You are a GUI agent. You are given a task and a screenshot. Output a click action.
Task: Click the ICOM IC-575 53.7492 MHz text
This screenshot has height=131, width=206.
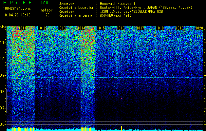pyautogui.click(x=131, y=11)
